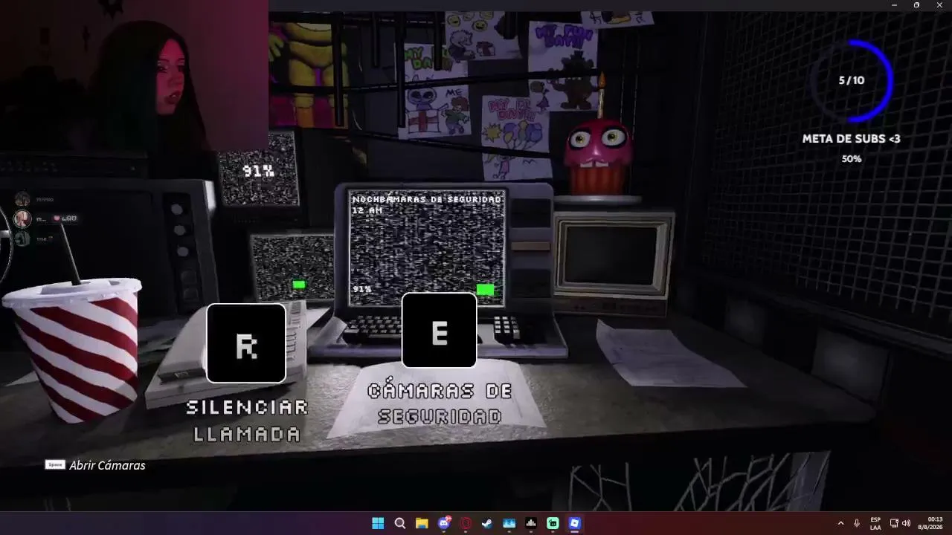Click the E key security cameras prompt
This screenshot has height=535, width=952.
point(439,331)
